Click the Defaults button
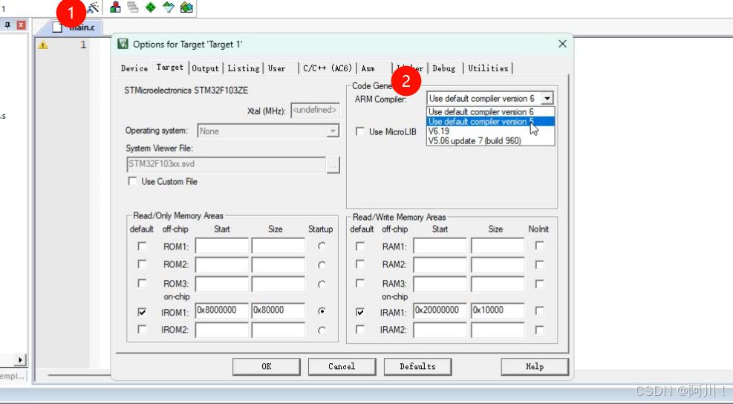The image size is (733, 404). coord(417,367)
